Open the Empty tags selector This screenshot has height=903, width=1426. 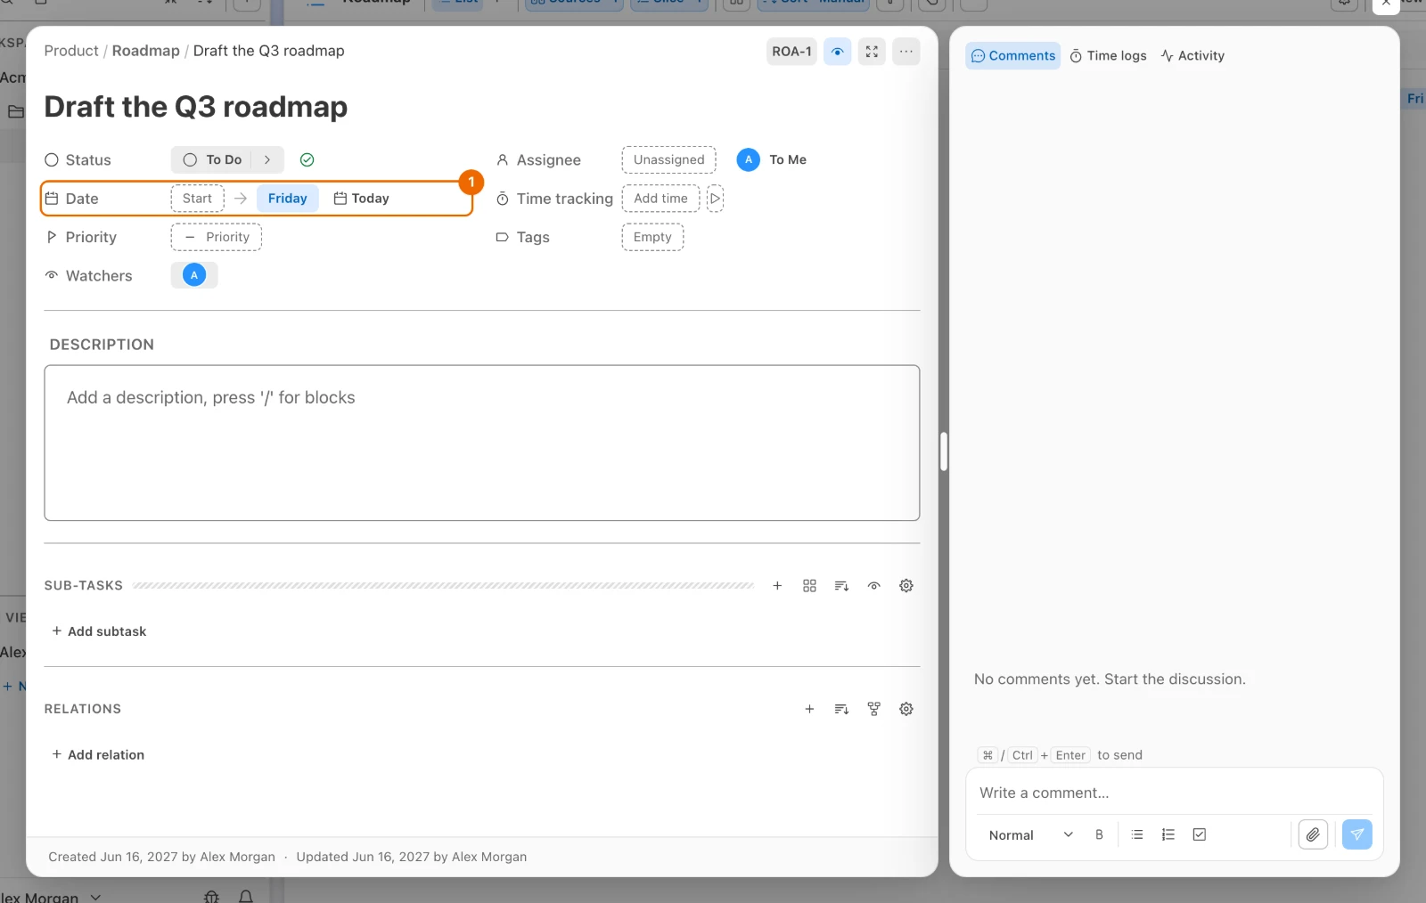pyautogui.click(x=652, y=237)
